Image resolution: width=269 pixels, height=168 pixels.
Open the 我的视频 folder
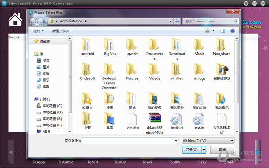coord(154,101)
